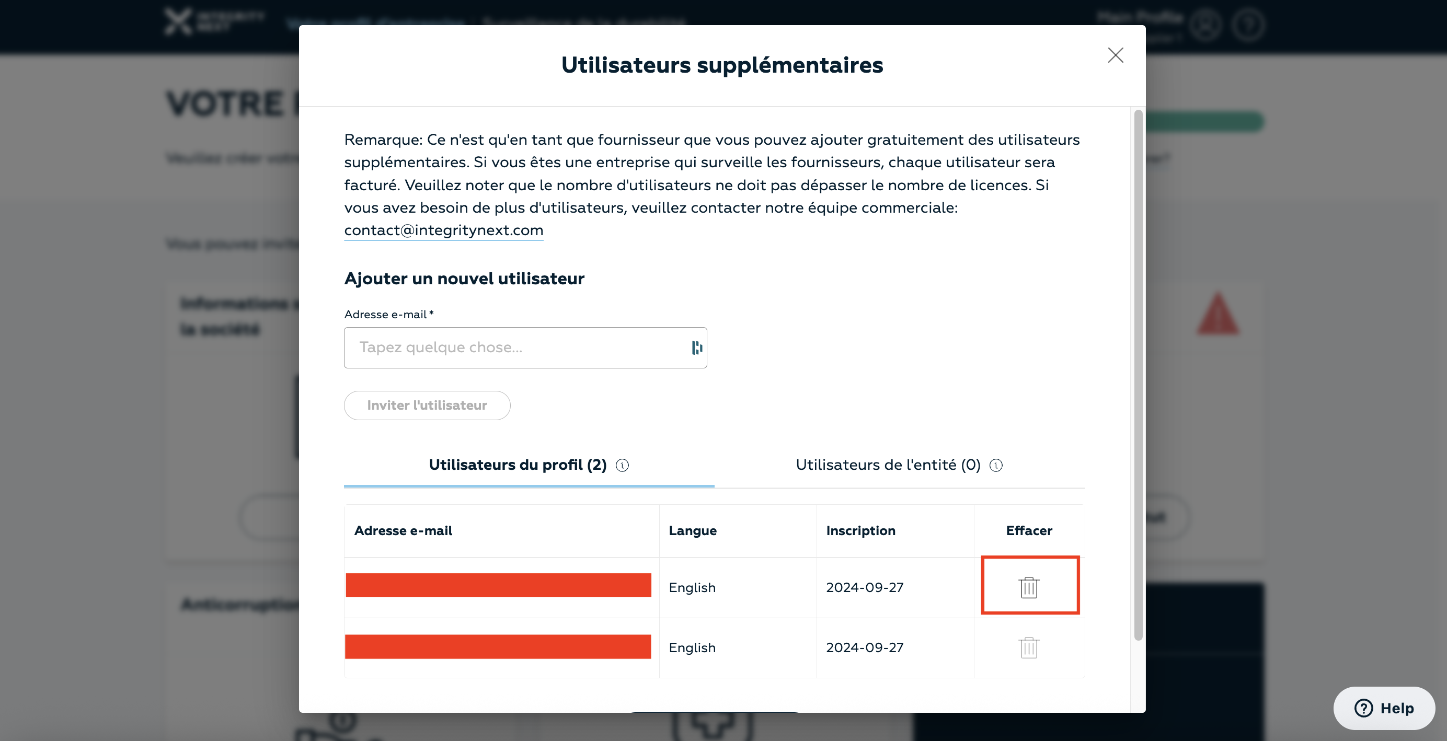Delete the first user with the trash icon
1447x741 pixels.
(x=1028, y=587)
